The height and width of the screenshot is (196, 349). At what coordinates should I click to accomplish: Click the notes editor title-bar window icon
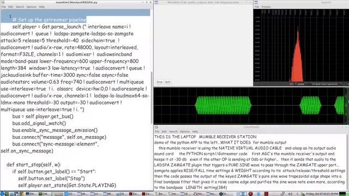(x=157, y=127)
